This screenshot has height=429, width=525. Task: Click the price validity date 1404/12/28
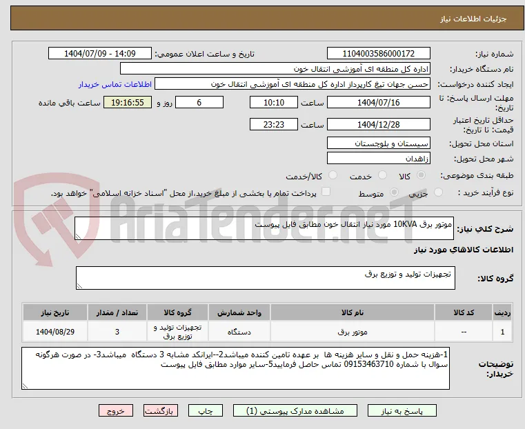point(379,124)
